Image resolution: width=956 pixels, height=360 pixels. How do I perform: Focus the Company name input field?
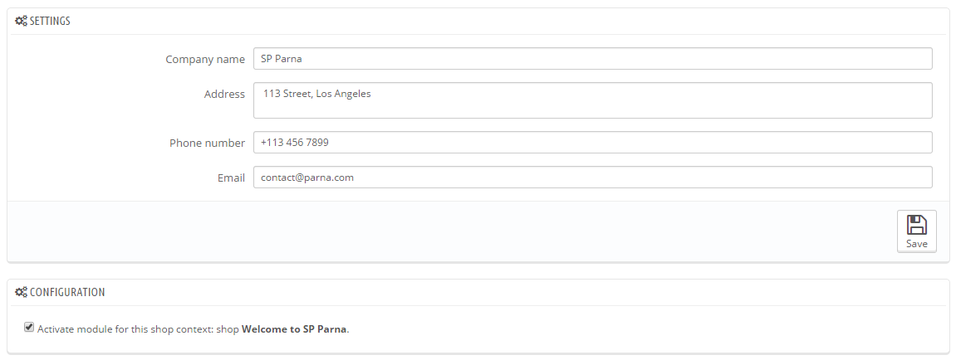(593, 59)
